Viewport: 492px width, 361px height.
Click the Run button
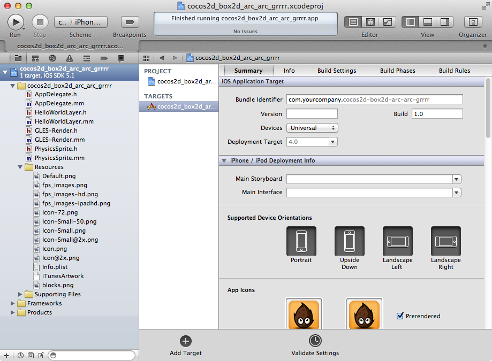click(16, 22)
